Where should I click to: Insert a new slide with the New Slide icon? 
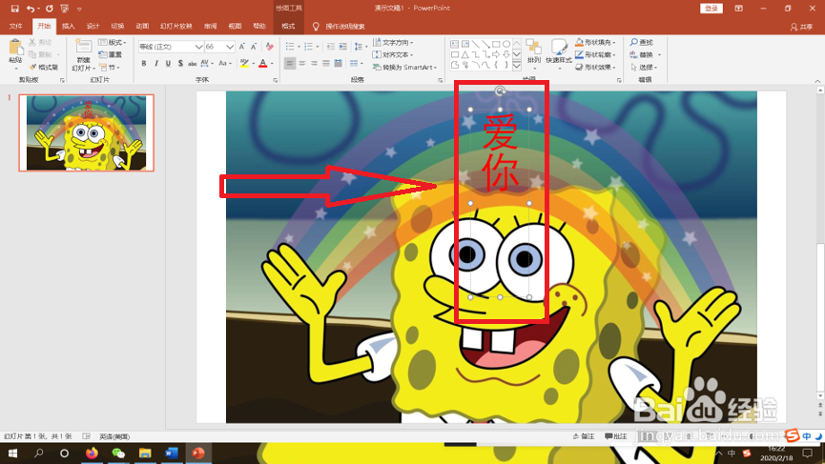click(83, 48)
